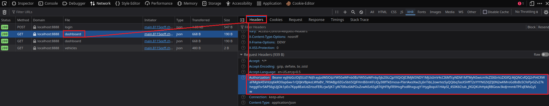Open main.8115eeff initiator link for login
This screenshot has width=549, height=106.
pos(158,27)
